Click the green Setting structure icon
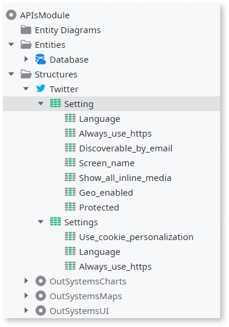The image size is (229, 327). [55, 103]
